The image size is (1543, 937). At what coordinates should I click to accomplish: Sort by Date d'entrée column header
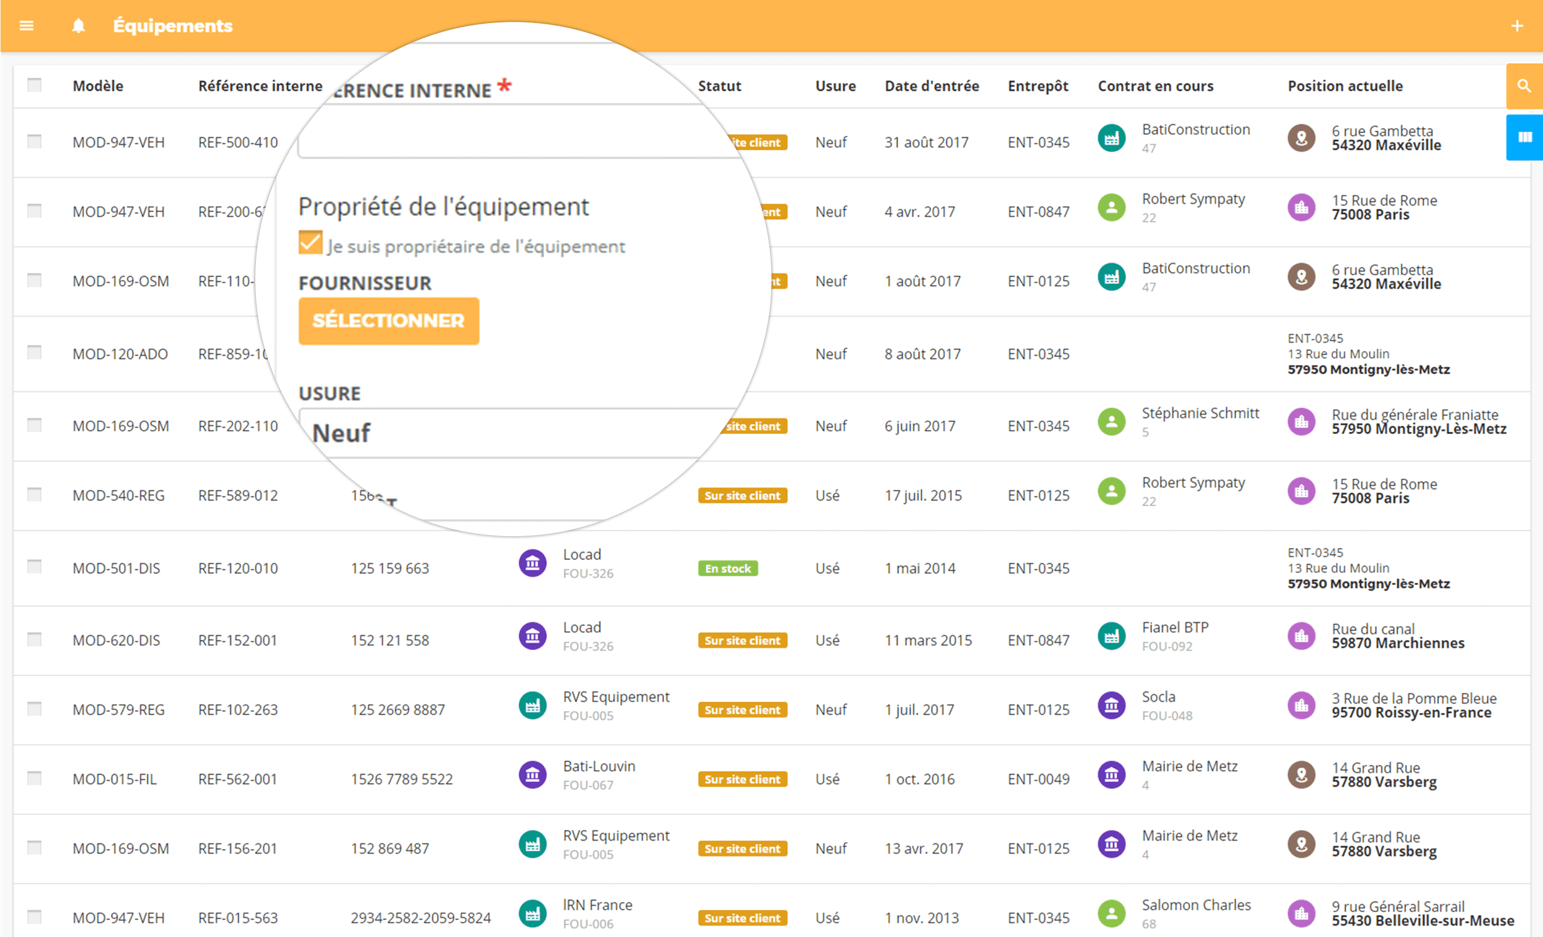pos(932,86)
